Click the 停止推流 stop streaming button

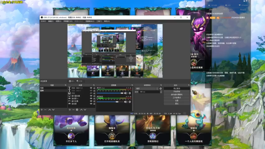coord(177,88)
